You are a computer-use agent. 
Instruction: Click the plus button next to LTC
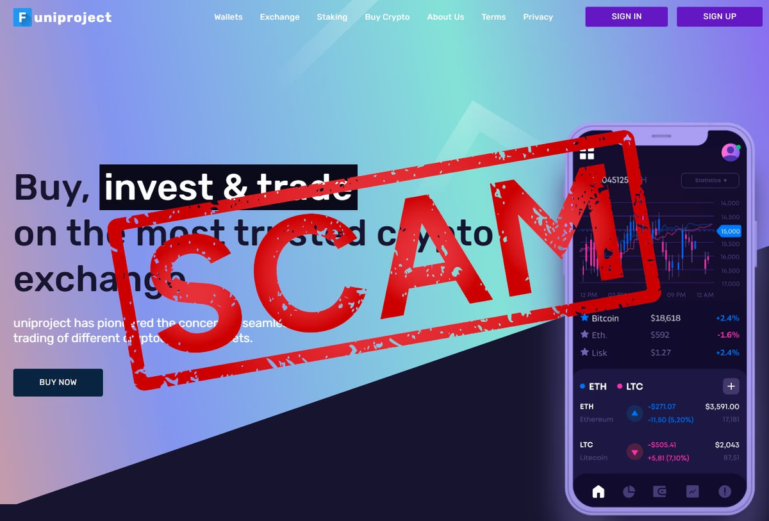731,386
